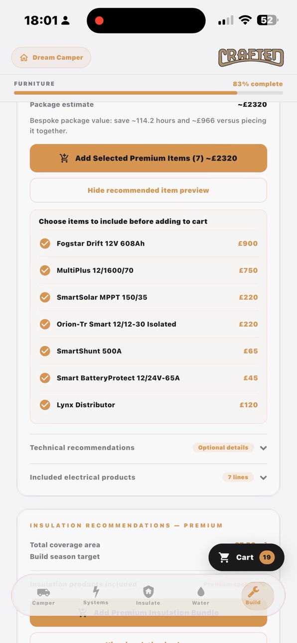
Task: Tap the shopping cart icon in Cart pill
Action: point(224,557)
